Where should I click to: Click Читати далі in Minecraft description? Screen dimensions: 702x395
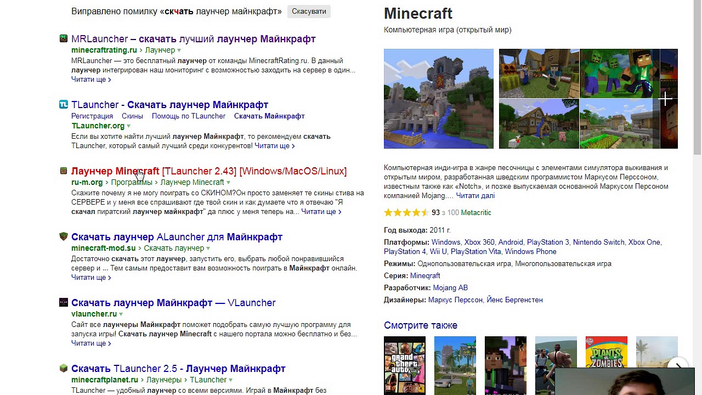[x=475, y=196]
